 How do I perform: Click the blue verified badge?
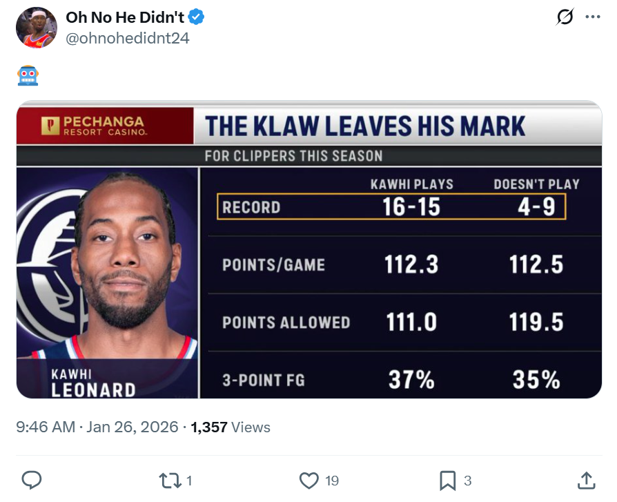(197, 17)
